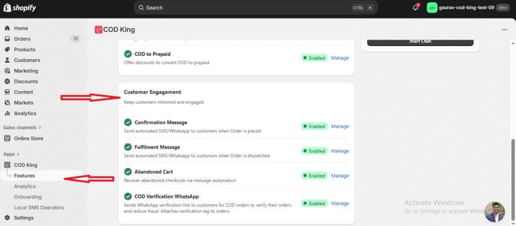516x226 pixels.
Task: Toggle the Enabled badge for Fulfilment Message
Action: point(314,151)
